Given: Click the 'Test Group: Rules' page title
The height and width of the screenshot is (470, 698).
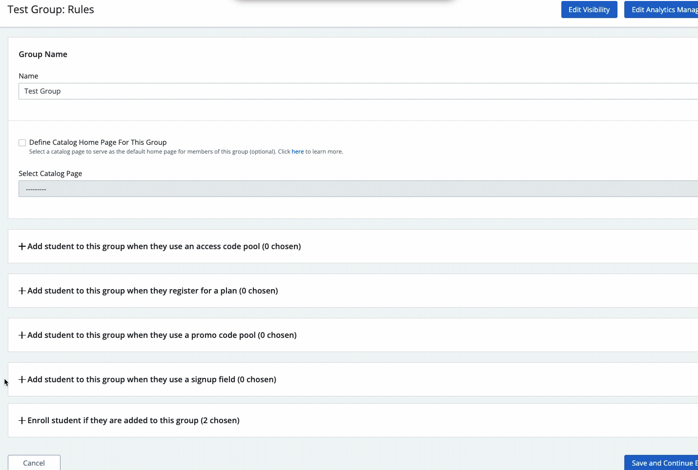Looking at the screenshot, I should (x=51, y=10).
